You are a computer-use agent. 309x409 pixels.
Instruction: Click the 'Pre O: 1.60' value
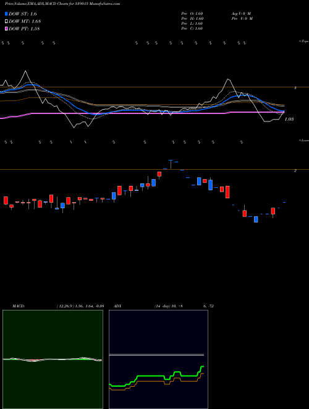(192, 14)
